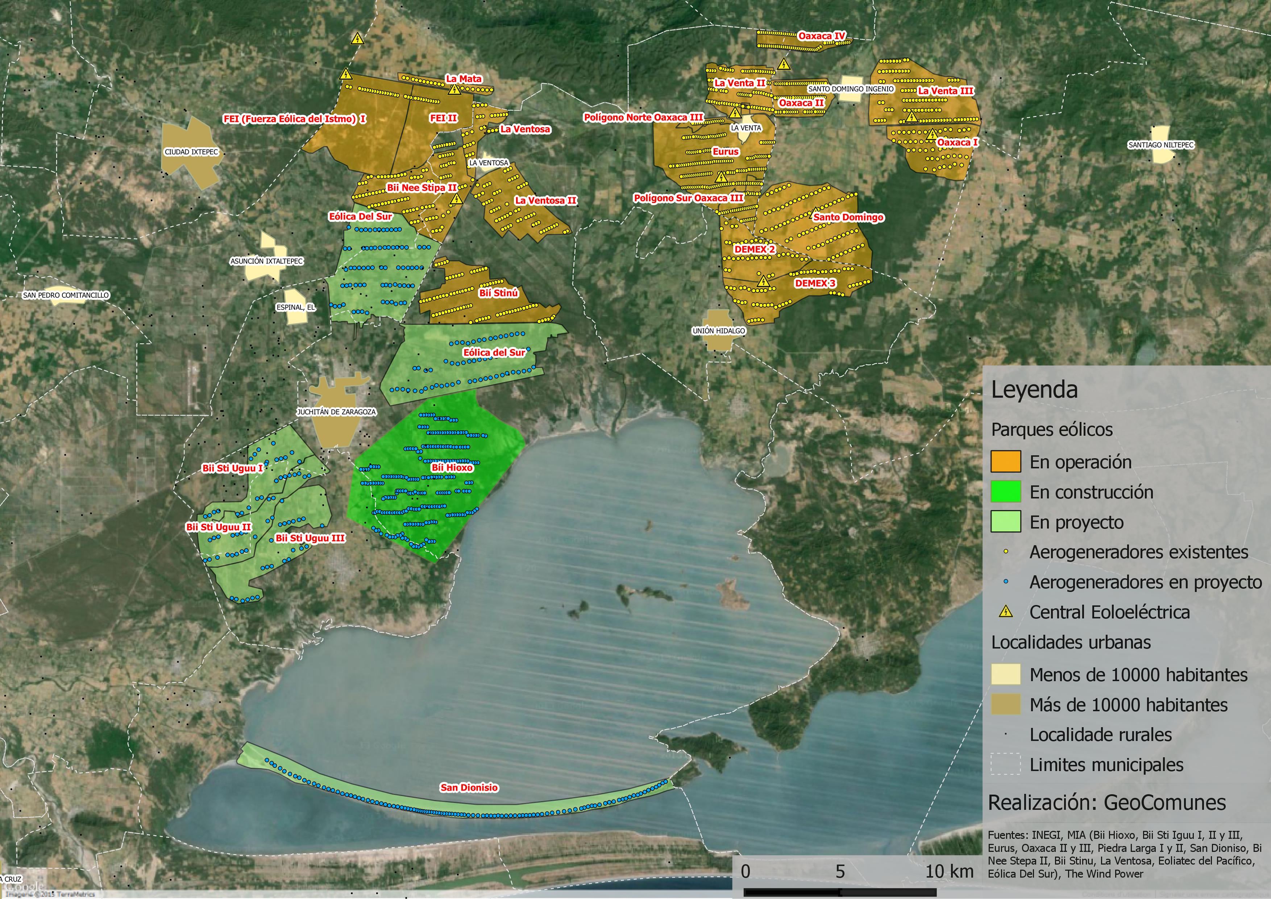The height and width of the screenshot is (899, 1271).
Task: Click the warning triangle icon near DEMEX 3
Action: [x=763, y=281]
